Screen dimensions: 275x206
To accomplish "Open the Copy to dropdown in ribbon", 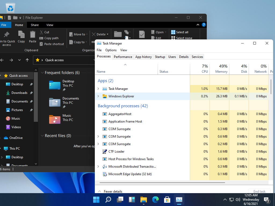I will point(78,42).
